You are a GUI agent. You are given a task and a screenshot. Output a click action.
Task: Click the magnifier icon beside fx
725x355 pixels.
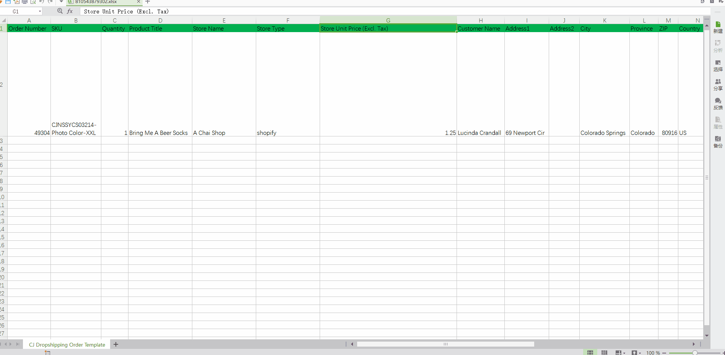(x=60, y=11)
